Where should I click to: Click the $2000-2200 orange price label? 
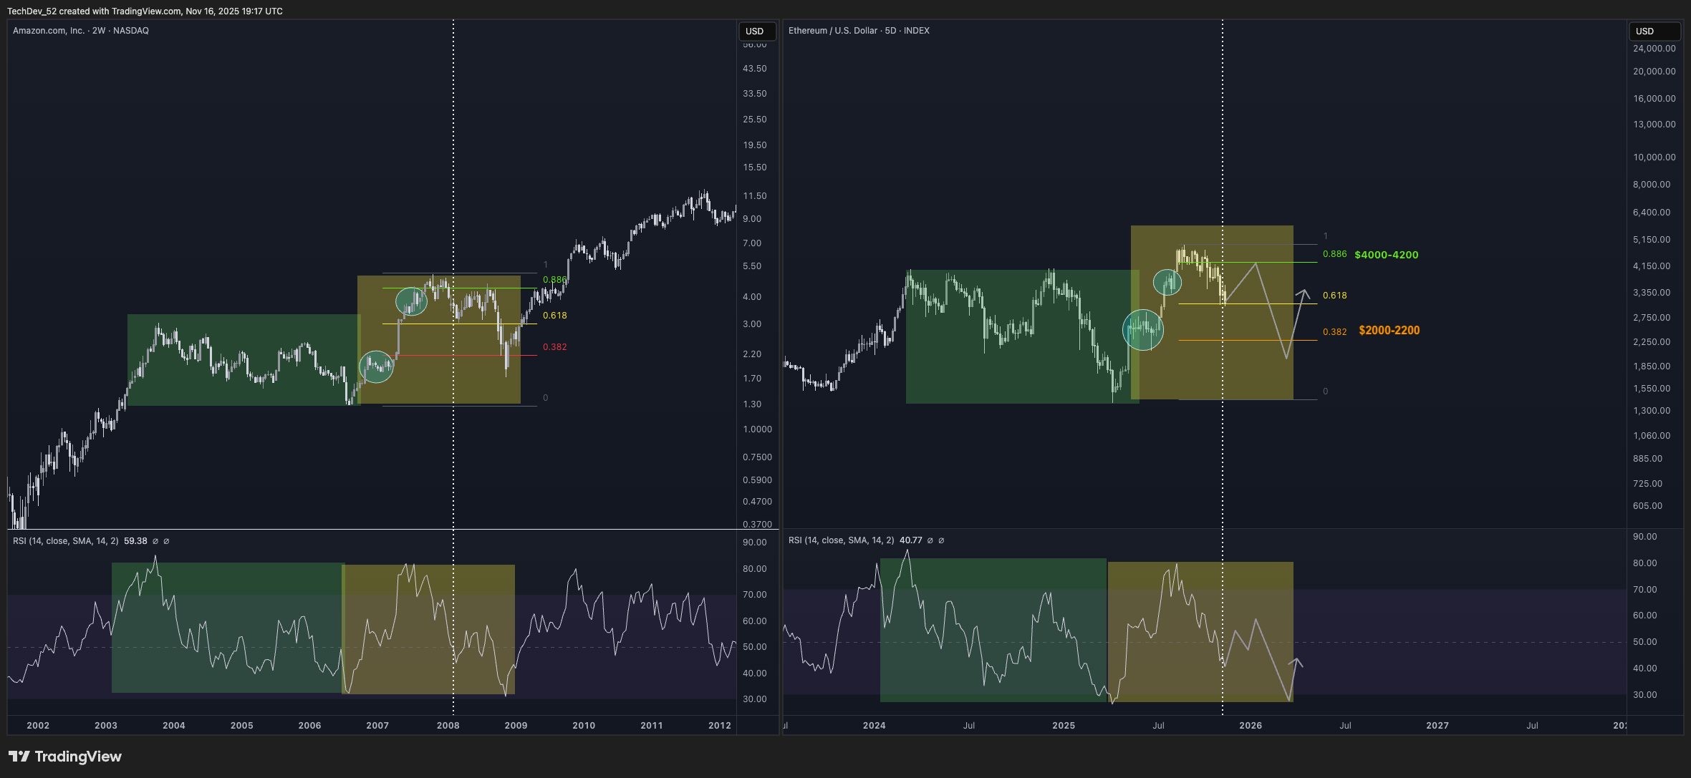click(x=1389, y=331)
